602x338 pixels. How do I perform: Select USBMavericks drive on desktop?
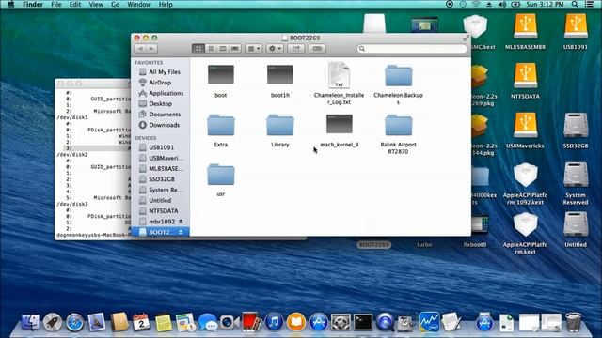point(525,125)
